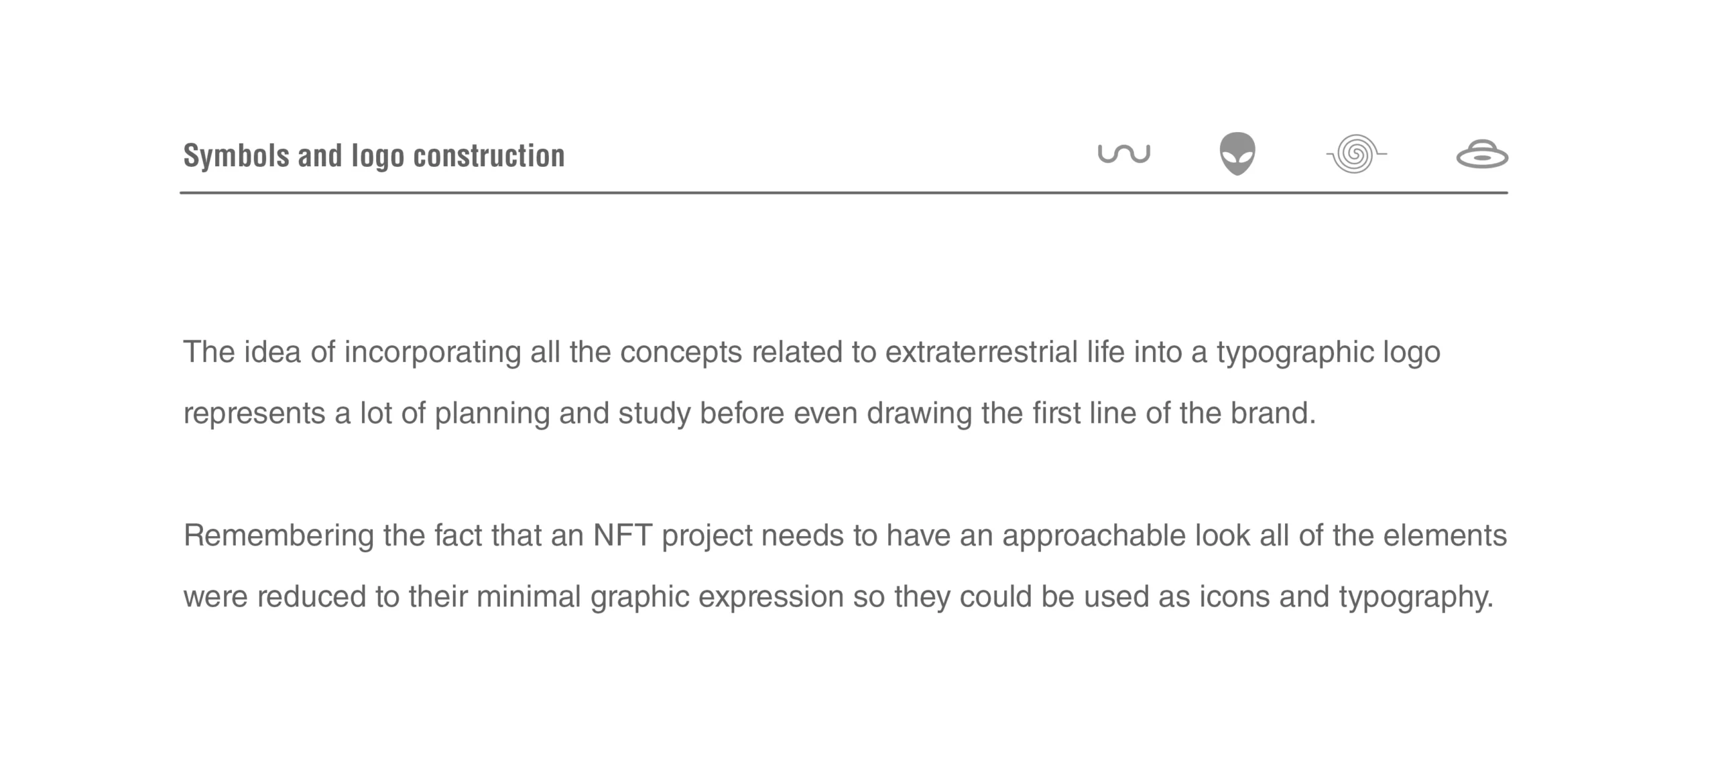Click the spiral swirl symbol icon

pos(1355,154)
